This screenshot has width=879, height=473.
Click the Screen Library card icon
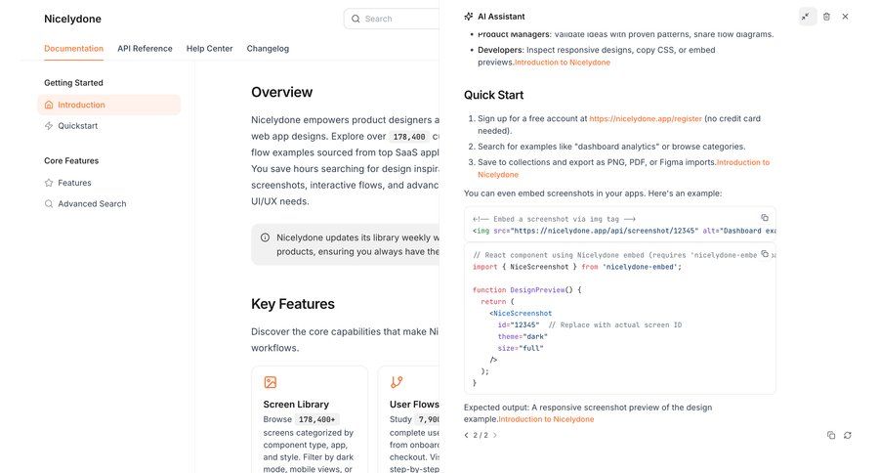[271, 383]
